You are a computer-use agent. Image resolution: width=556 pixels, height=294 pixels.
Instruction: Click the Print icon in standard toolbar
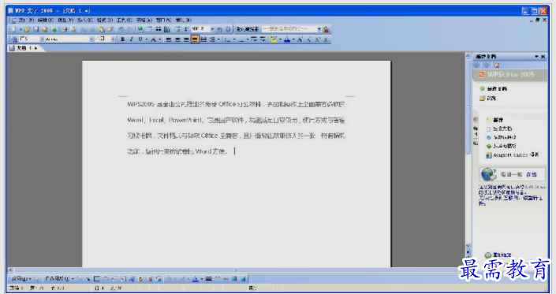[x=64, y=29]
